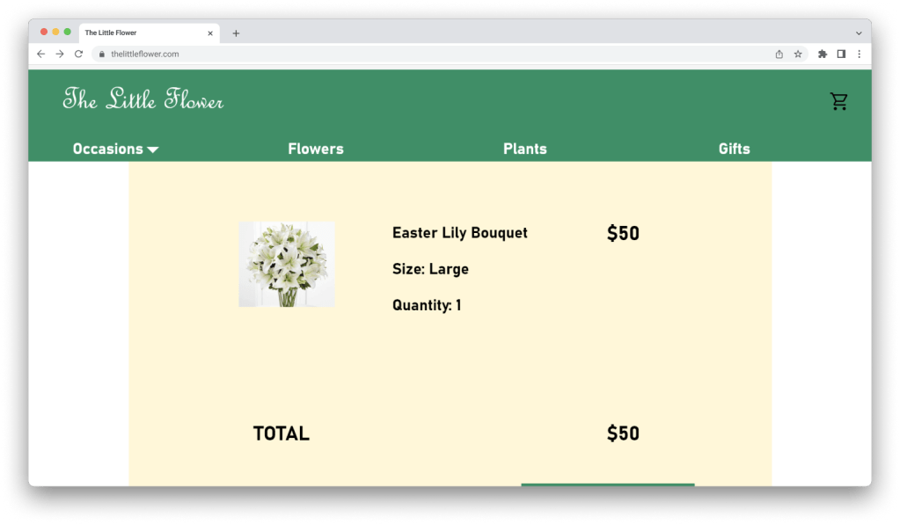Open the Chrome three-dot menu

859,54
